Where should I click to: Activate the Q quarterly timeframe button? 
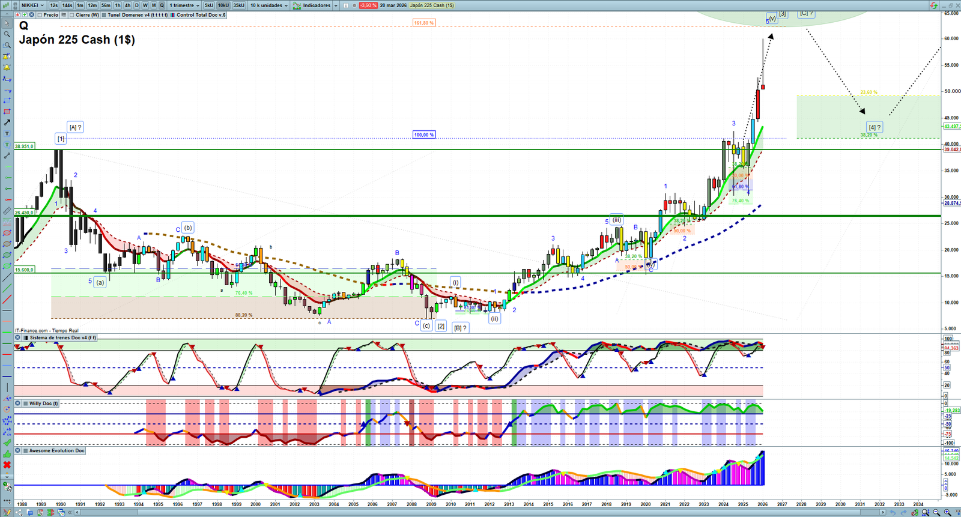point(162,5)
